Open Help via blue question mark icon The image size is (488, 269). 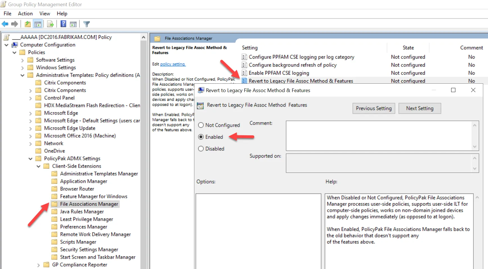(x=64, y=24)
